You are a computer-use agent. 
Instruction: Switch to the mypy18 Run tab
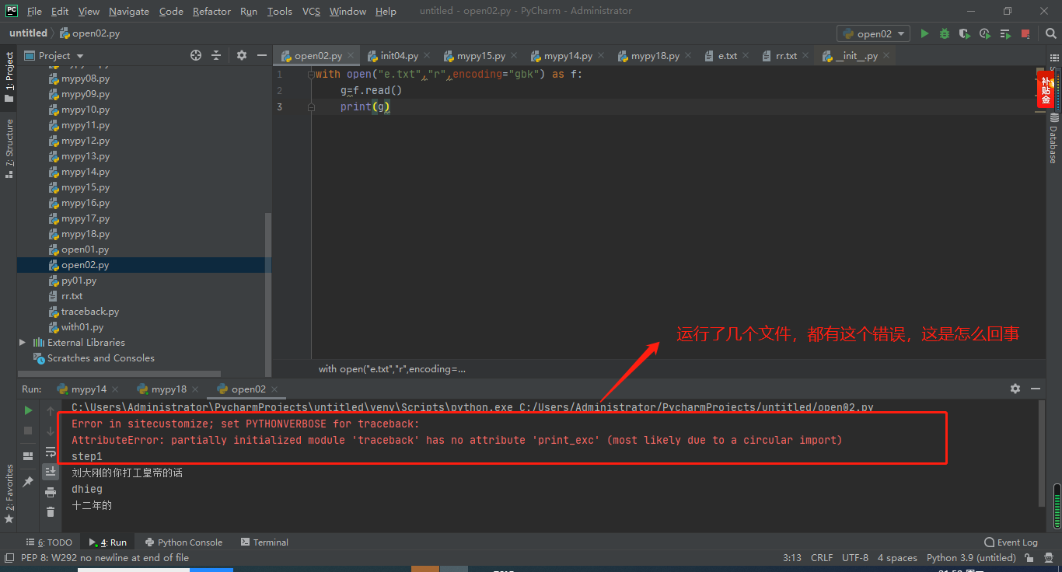coord(168,389)
